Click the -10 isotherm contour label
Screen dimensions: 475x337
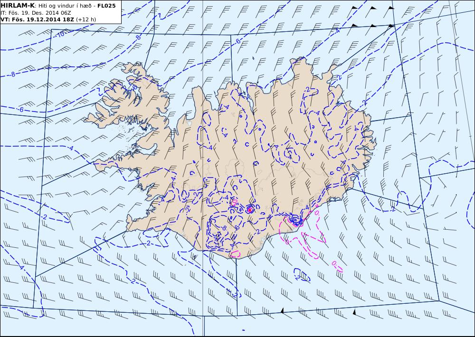coord(60,34)
